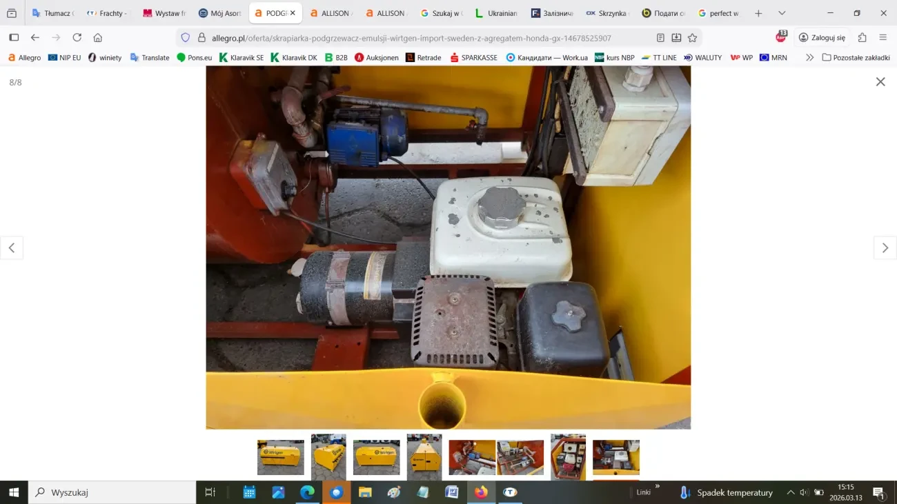This screenshot has height=504, width=897.
Task: Toggle the sidebar panel button
Action: [x=14, y=38]
